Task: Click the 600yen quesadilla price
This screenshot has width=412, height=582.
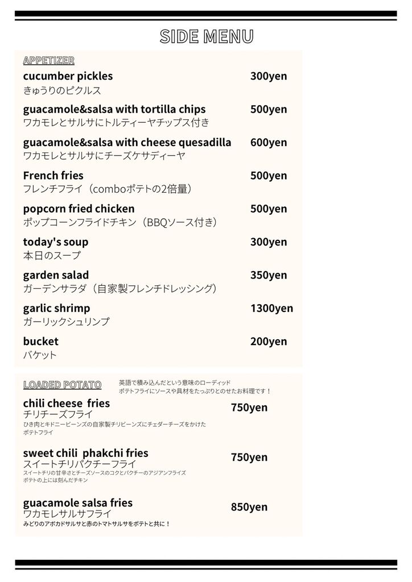Action: (x=269, y=143)
